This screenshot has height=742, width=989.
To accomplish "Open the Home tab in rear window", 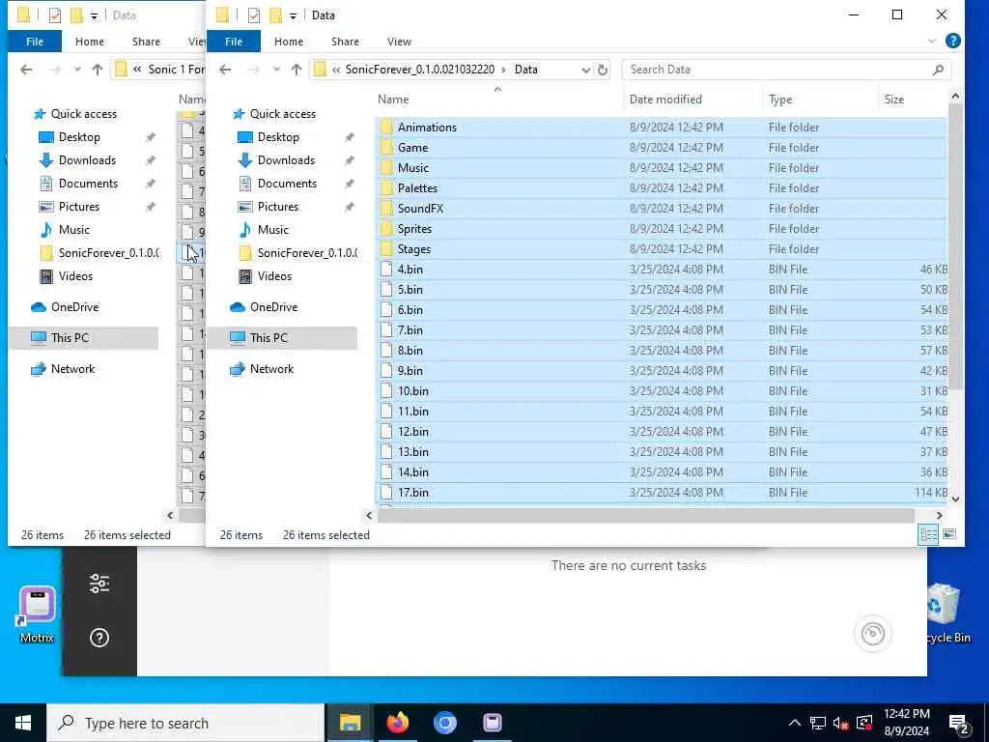I will click(90, 41).
